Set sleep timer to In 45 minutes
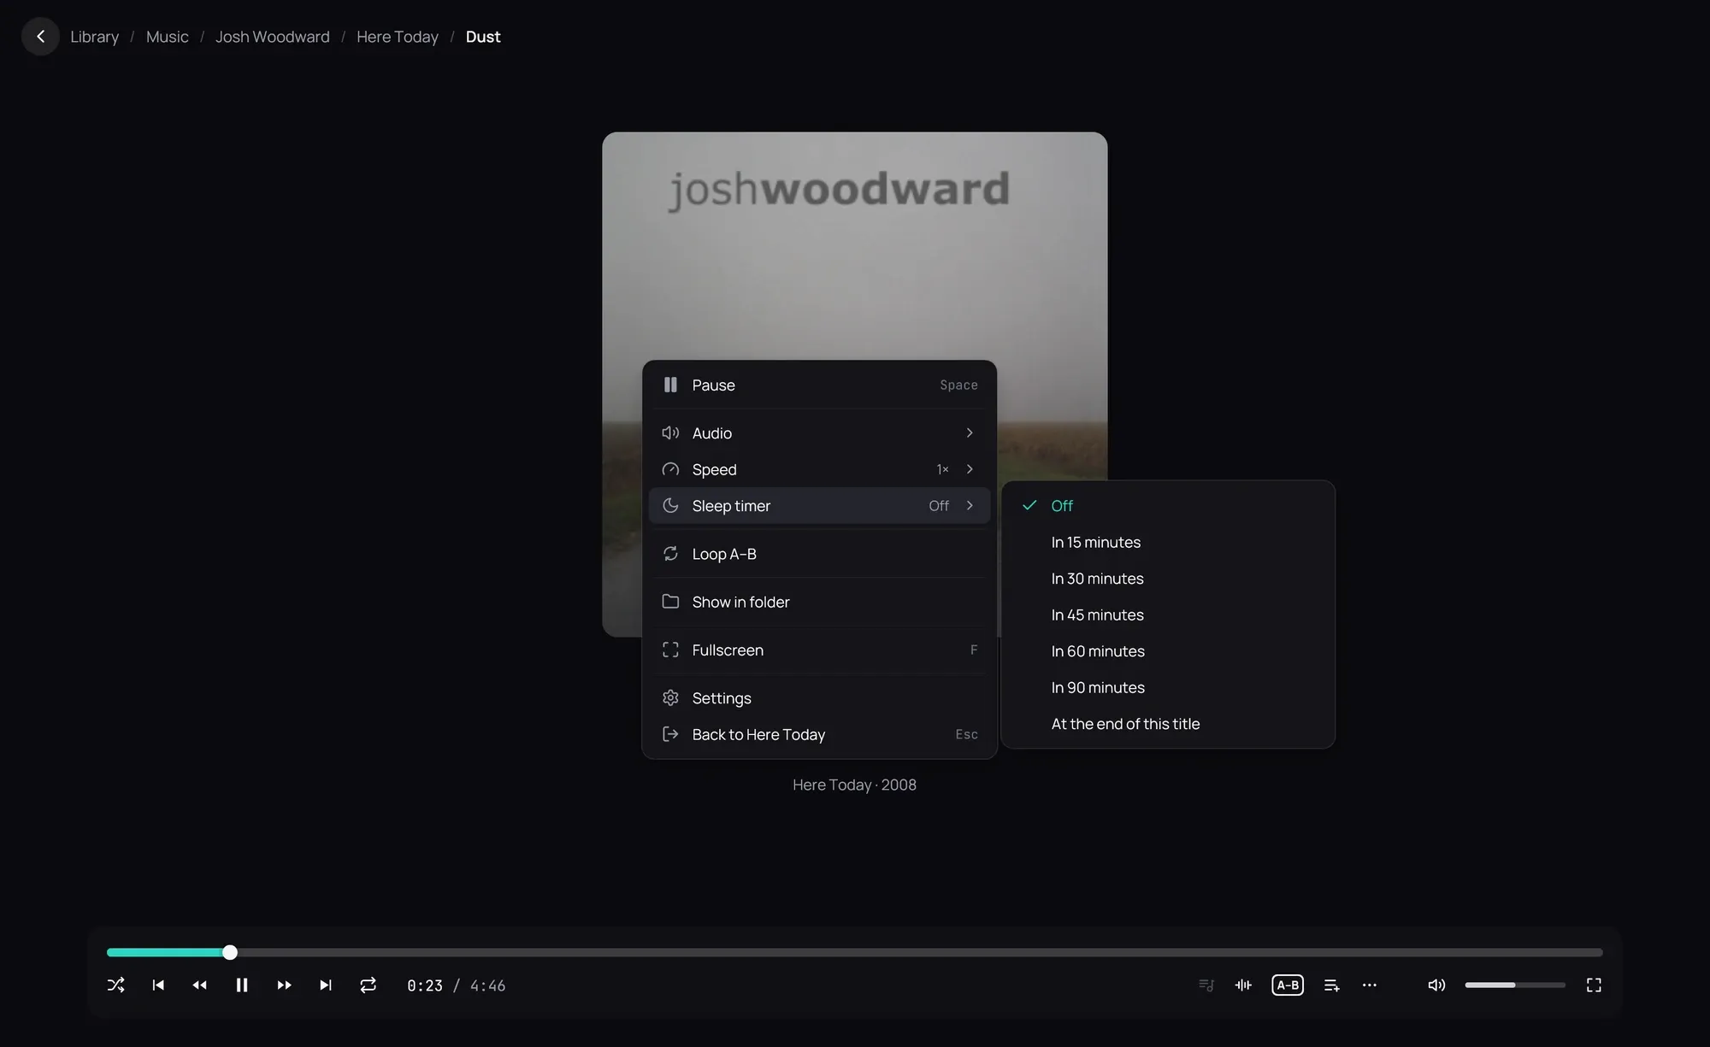The width and height of the screenshot is (1710, 1047). [x=1168, y=615]
